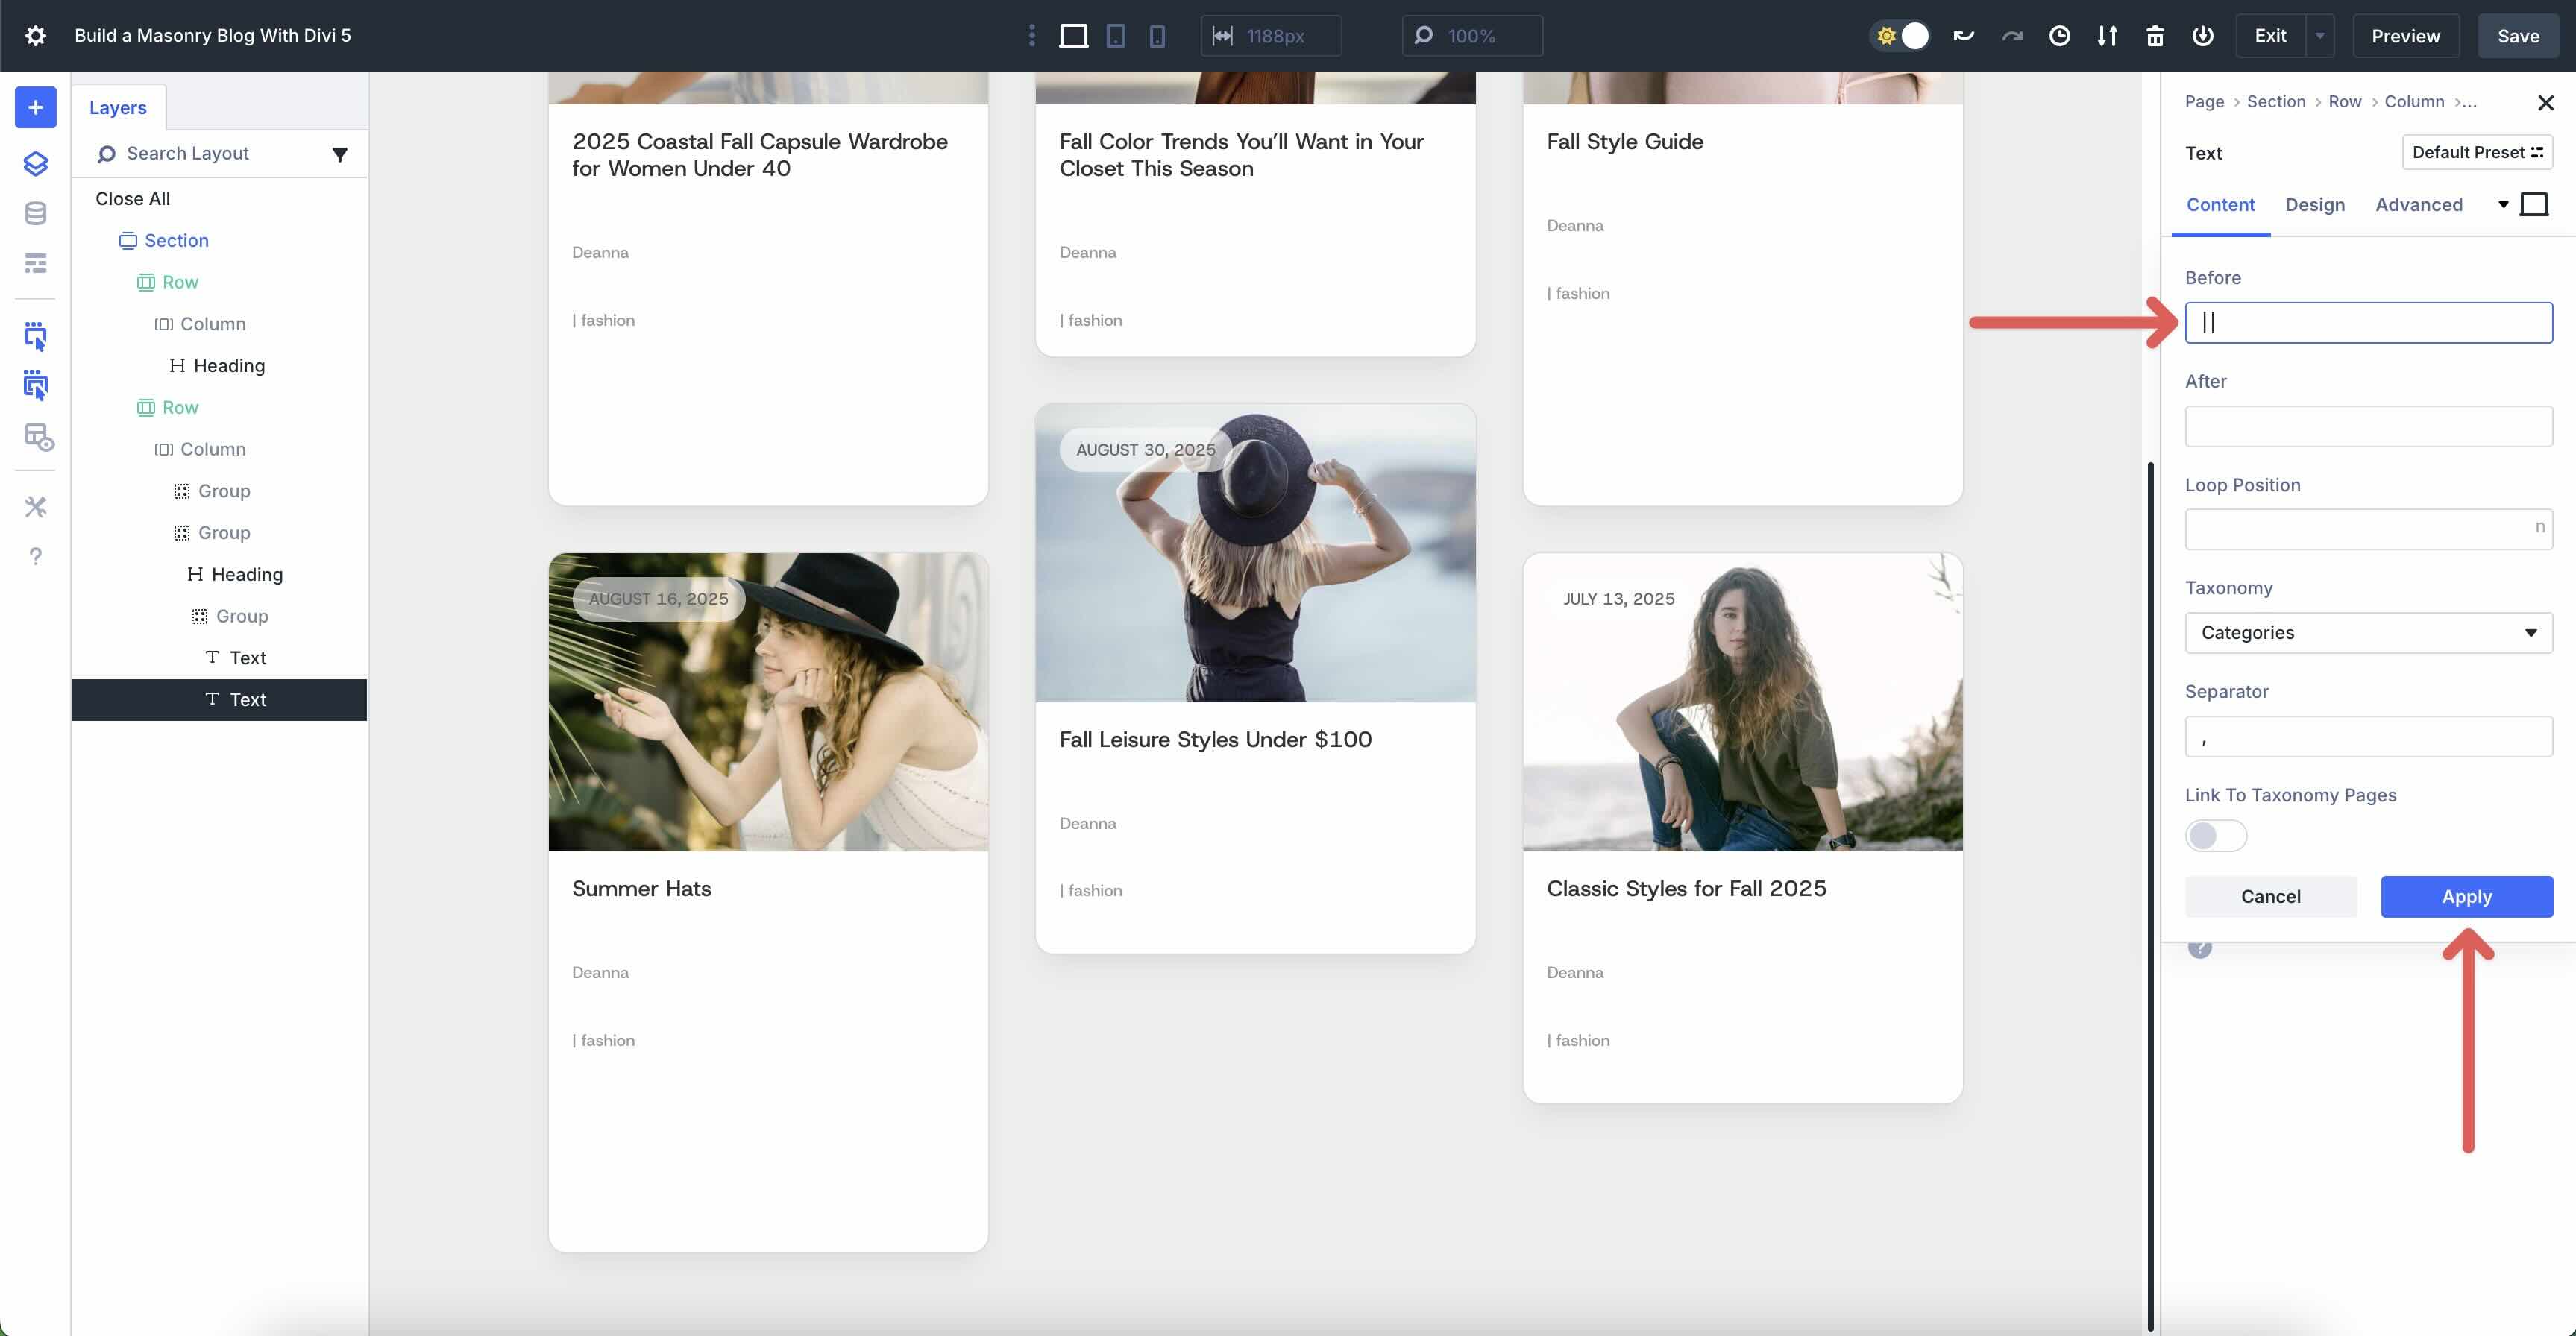Open the Exit button dropdown arrow
Screen dimensions: 2576x1336
pyautogui.click(x=2320, y=35)
